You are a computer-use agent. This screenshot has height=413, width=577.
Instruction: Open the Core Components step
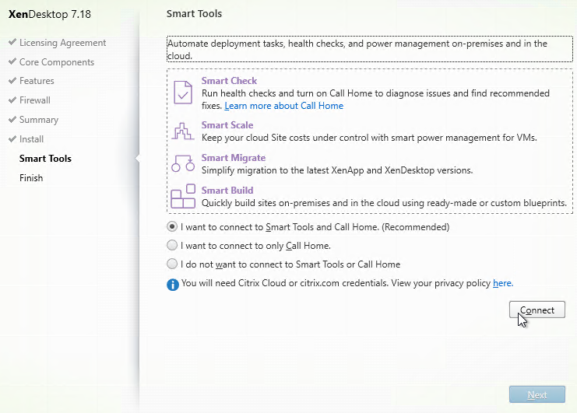56,62
